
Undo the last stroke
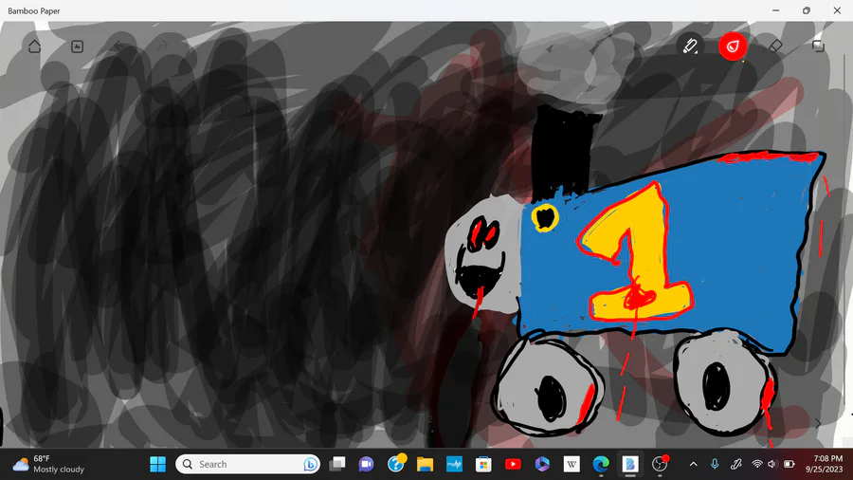pos(118,46)
